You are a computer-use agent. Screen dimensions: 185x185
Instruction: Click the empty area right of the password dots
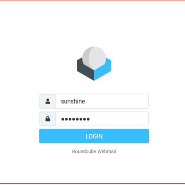click(119, 119)
